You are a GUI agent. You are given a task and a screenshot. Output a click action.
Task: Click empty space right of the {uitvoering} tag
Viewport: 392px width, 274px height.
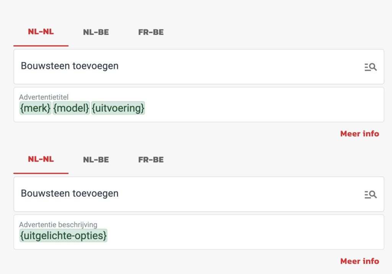point(260,109)
